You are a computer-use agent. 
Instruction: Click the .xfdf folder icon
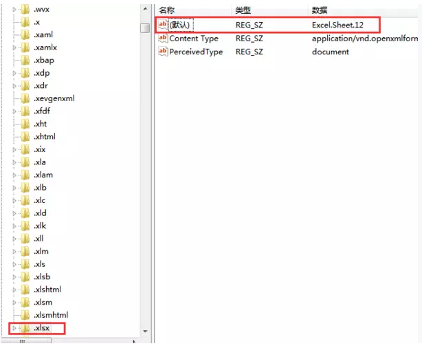click(25, 111)
